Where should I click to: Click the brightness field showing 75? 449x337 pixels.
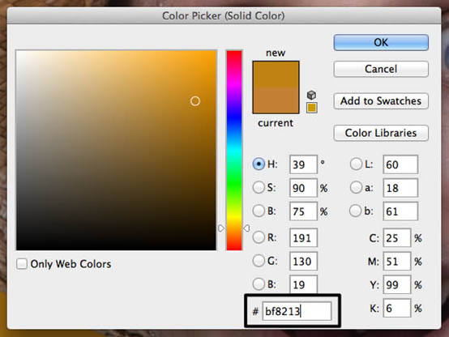click(x=303, y=211)
